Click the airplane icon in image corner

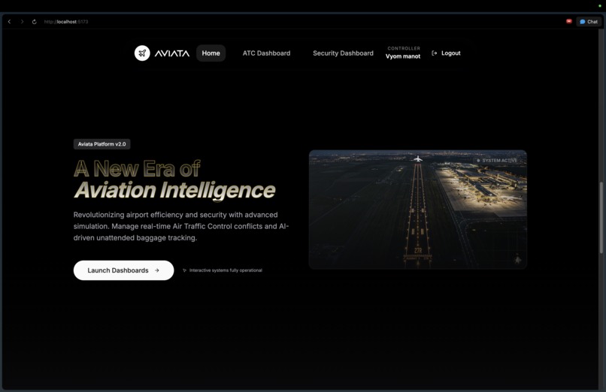tap(518, 260)
